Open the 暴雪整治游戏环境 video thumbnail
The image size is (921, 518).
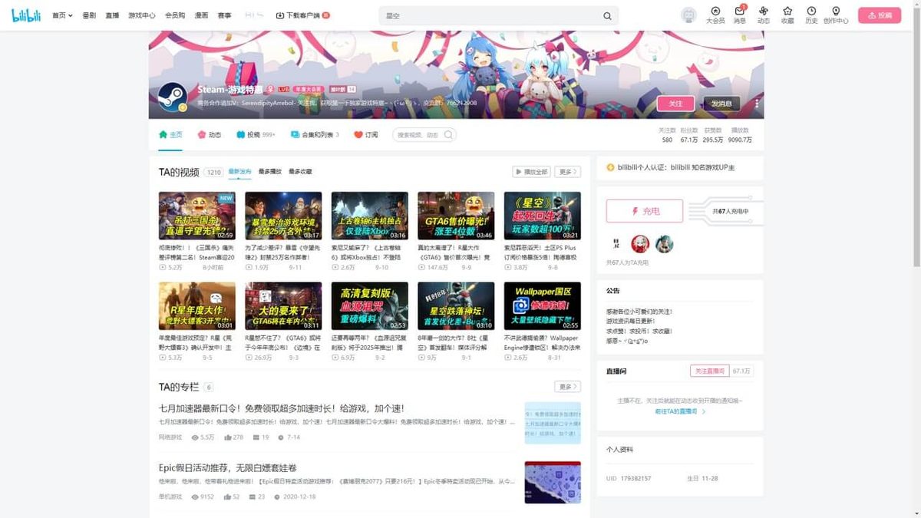pos(283,216)
